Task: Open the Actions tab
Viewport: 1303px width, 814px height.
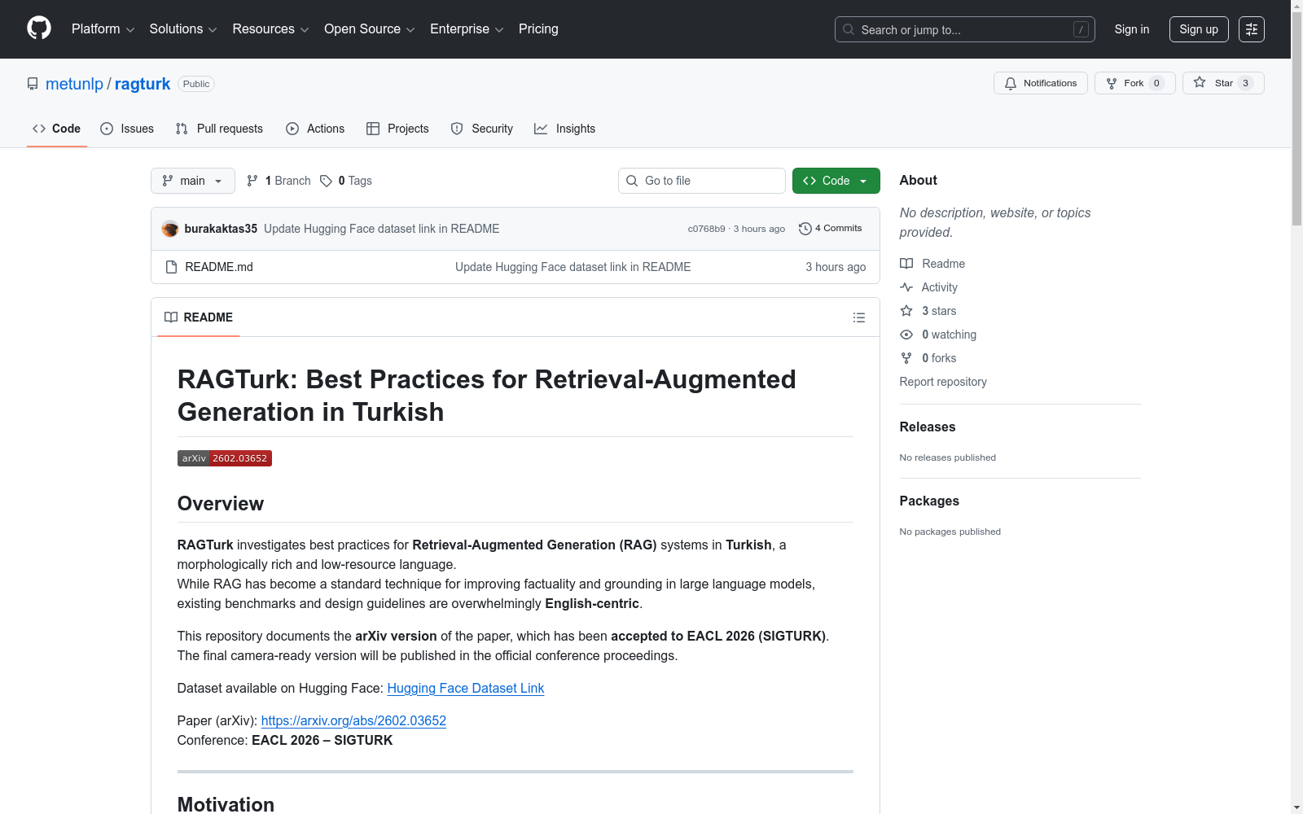Action: click(315, 129)
